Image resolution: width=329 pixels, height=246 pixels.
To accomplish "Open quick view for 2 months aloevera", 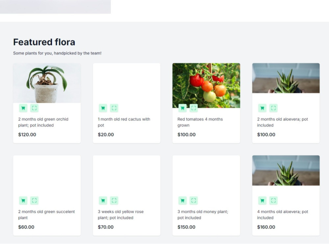I will tap(273, 108).
